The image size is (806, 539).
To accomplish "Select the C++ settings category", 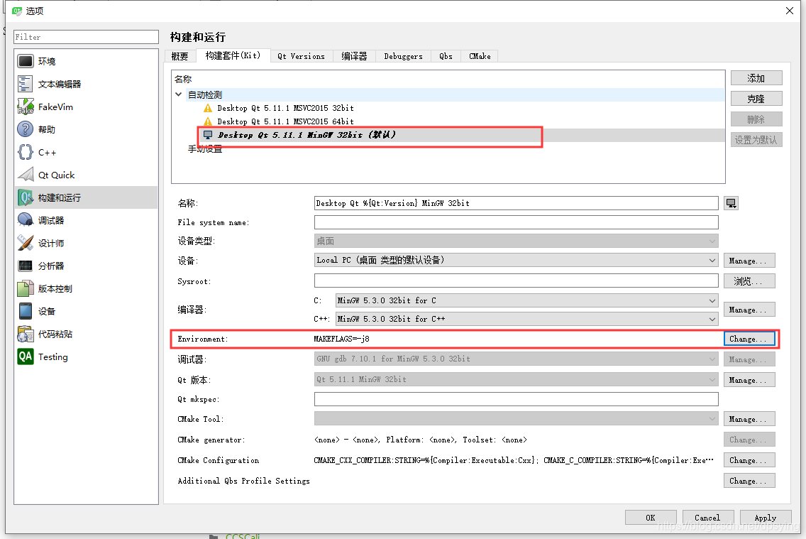I will 86,152.
